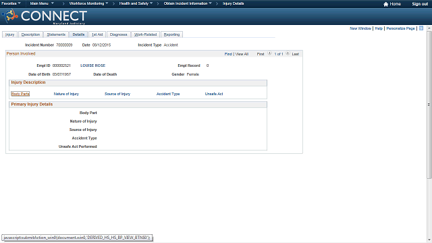
Task: Click the incident date 08/12/2015
Action: click(x=101, y=45)
